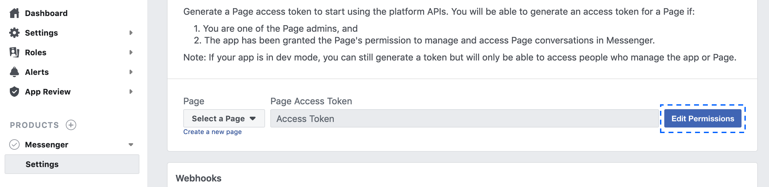This screenshot has height=187, width=769.
Task: Add a product with the plus icon
Action: pos(71,125)
